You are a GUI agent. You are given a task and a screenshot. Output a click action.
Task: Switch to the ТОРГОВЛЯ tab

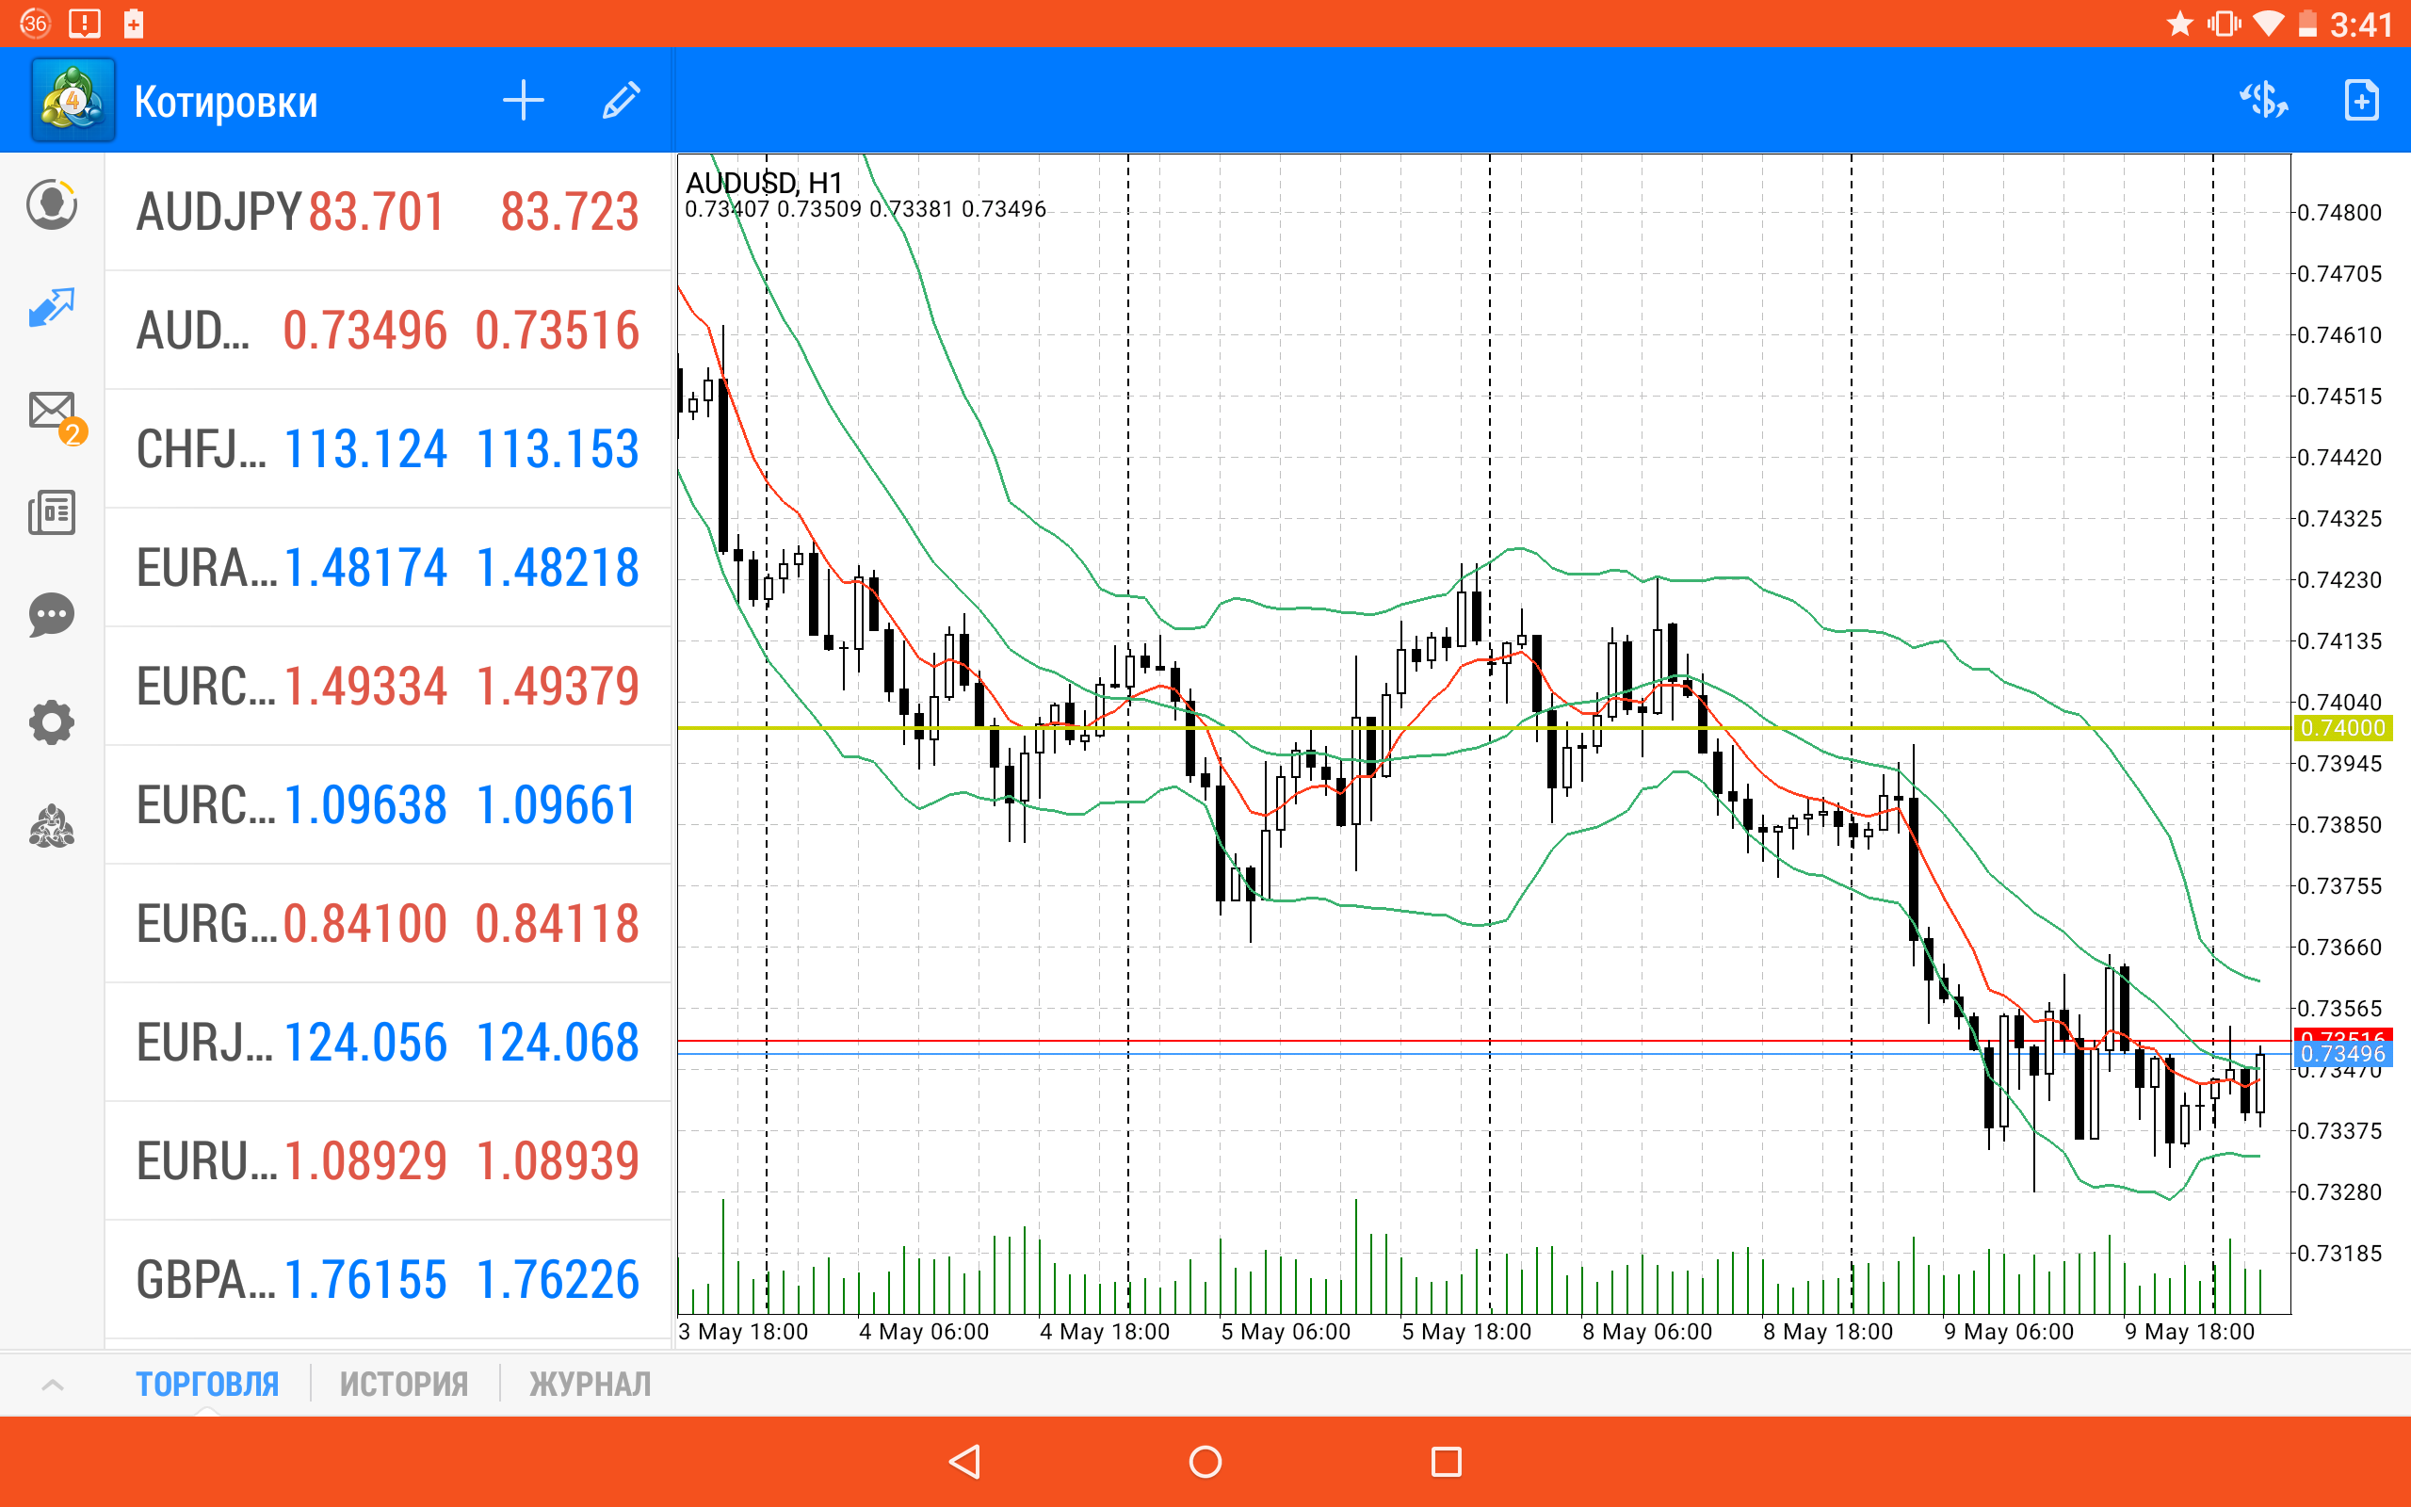[207, 1385]
